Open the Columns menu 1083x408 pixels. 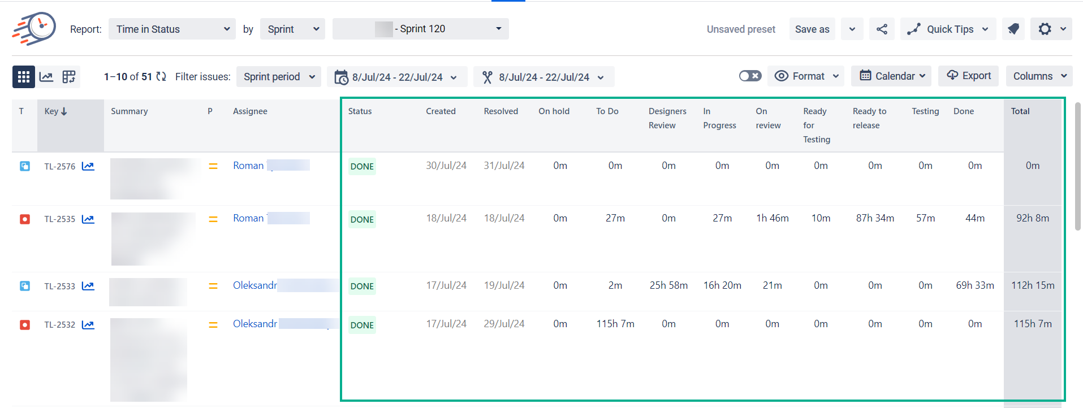point(1039,76)
